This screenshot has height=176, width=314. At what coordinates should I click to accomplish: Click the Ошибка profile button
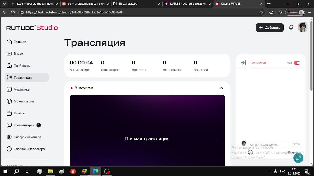pyautogui.click(x=295, y=12)
